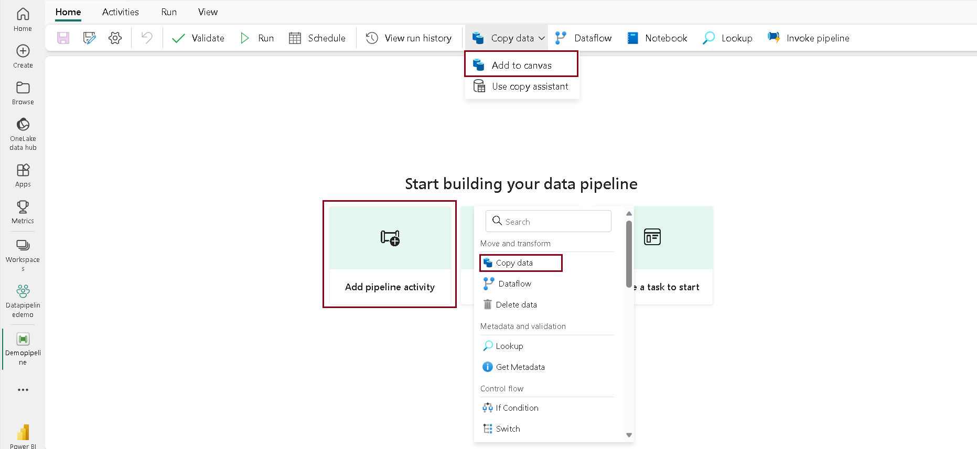Open Apps in the sidebar

(x=23, y=175)
